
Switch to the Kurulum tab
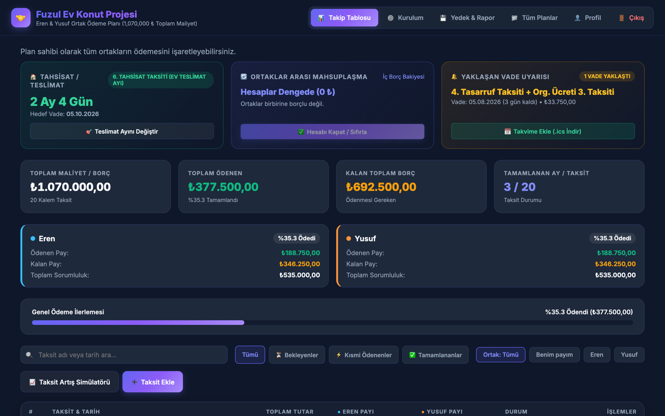point(405,18)
